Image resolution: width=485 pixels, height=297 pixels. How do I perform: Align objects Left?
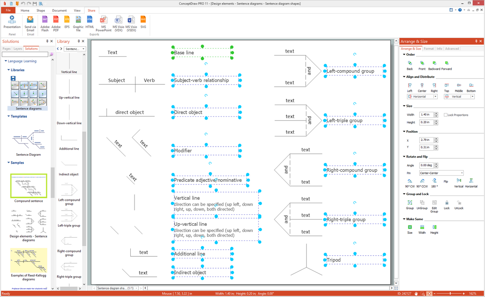pyautogui.click(x=410, y=88)
